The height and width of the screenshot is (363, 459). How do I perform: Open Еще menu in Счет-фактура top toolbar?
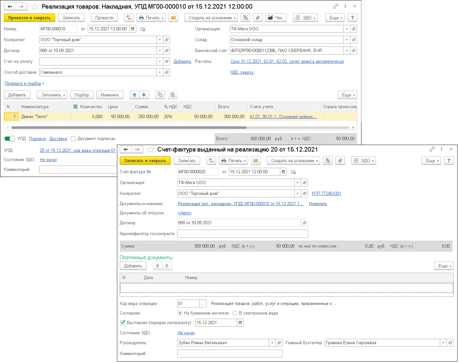click(431, 160)
